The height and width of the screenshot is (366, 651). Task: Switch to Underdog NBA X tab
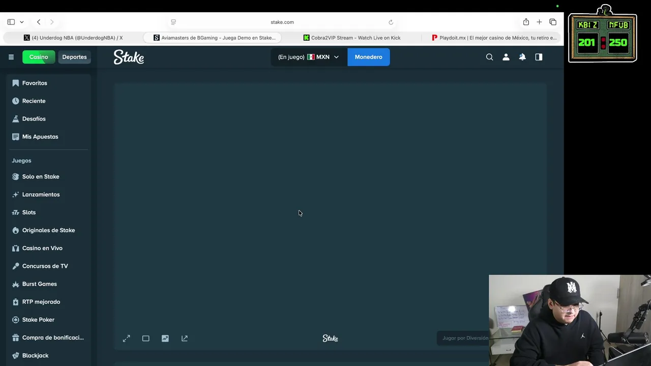[x=73, y=38]
